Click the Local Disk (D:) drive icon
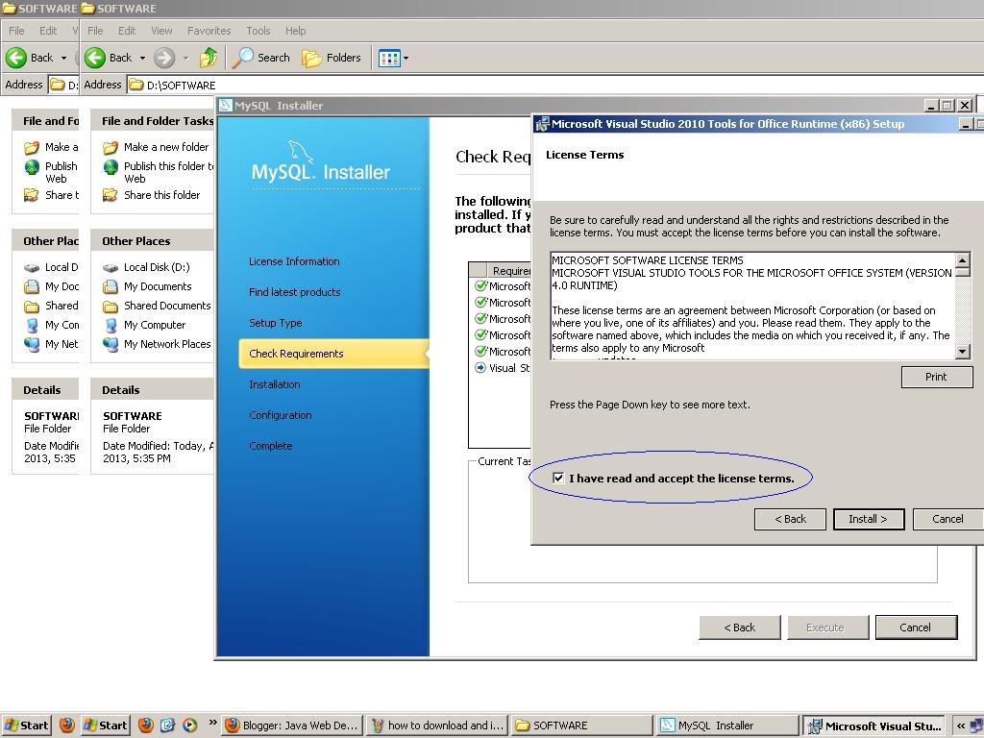Screen dimensions: 984x738 pos(111,267)
